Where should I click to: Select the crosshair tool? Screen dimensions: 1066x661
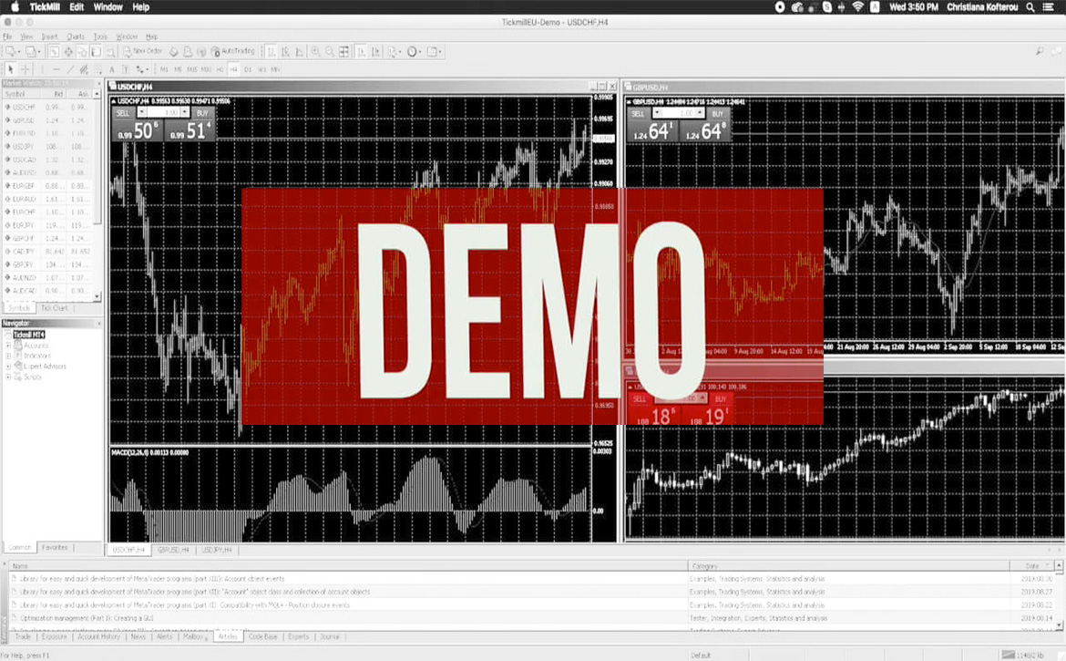[26, 69]
